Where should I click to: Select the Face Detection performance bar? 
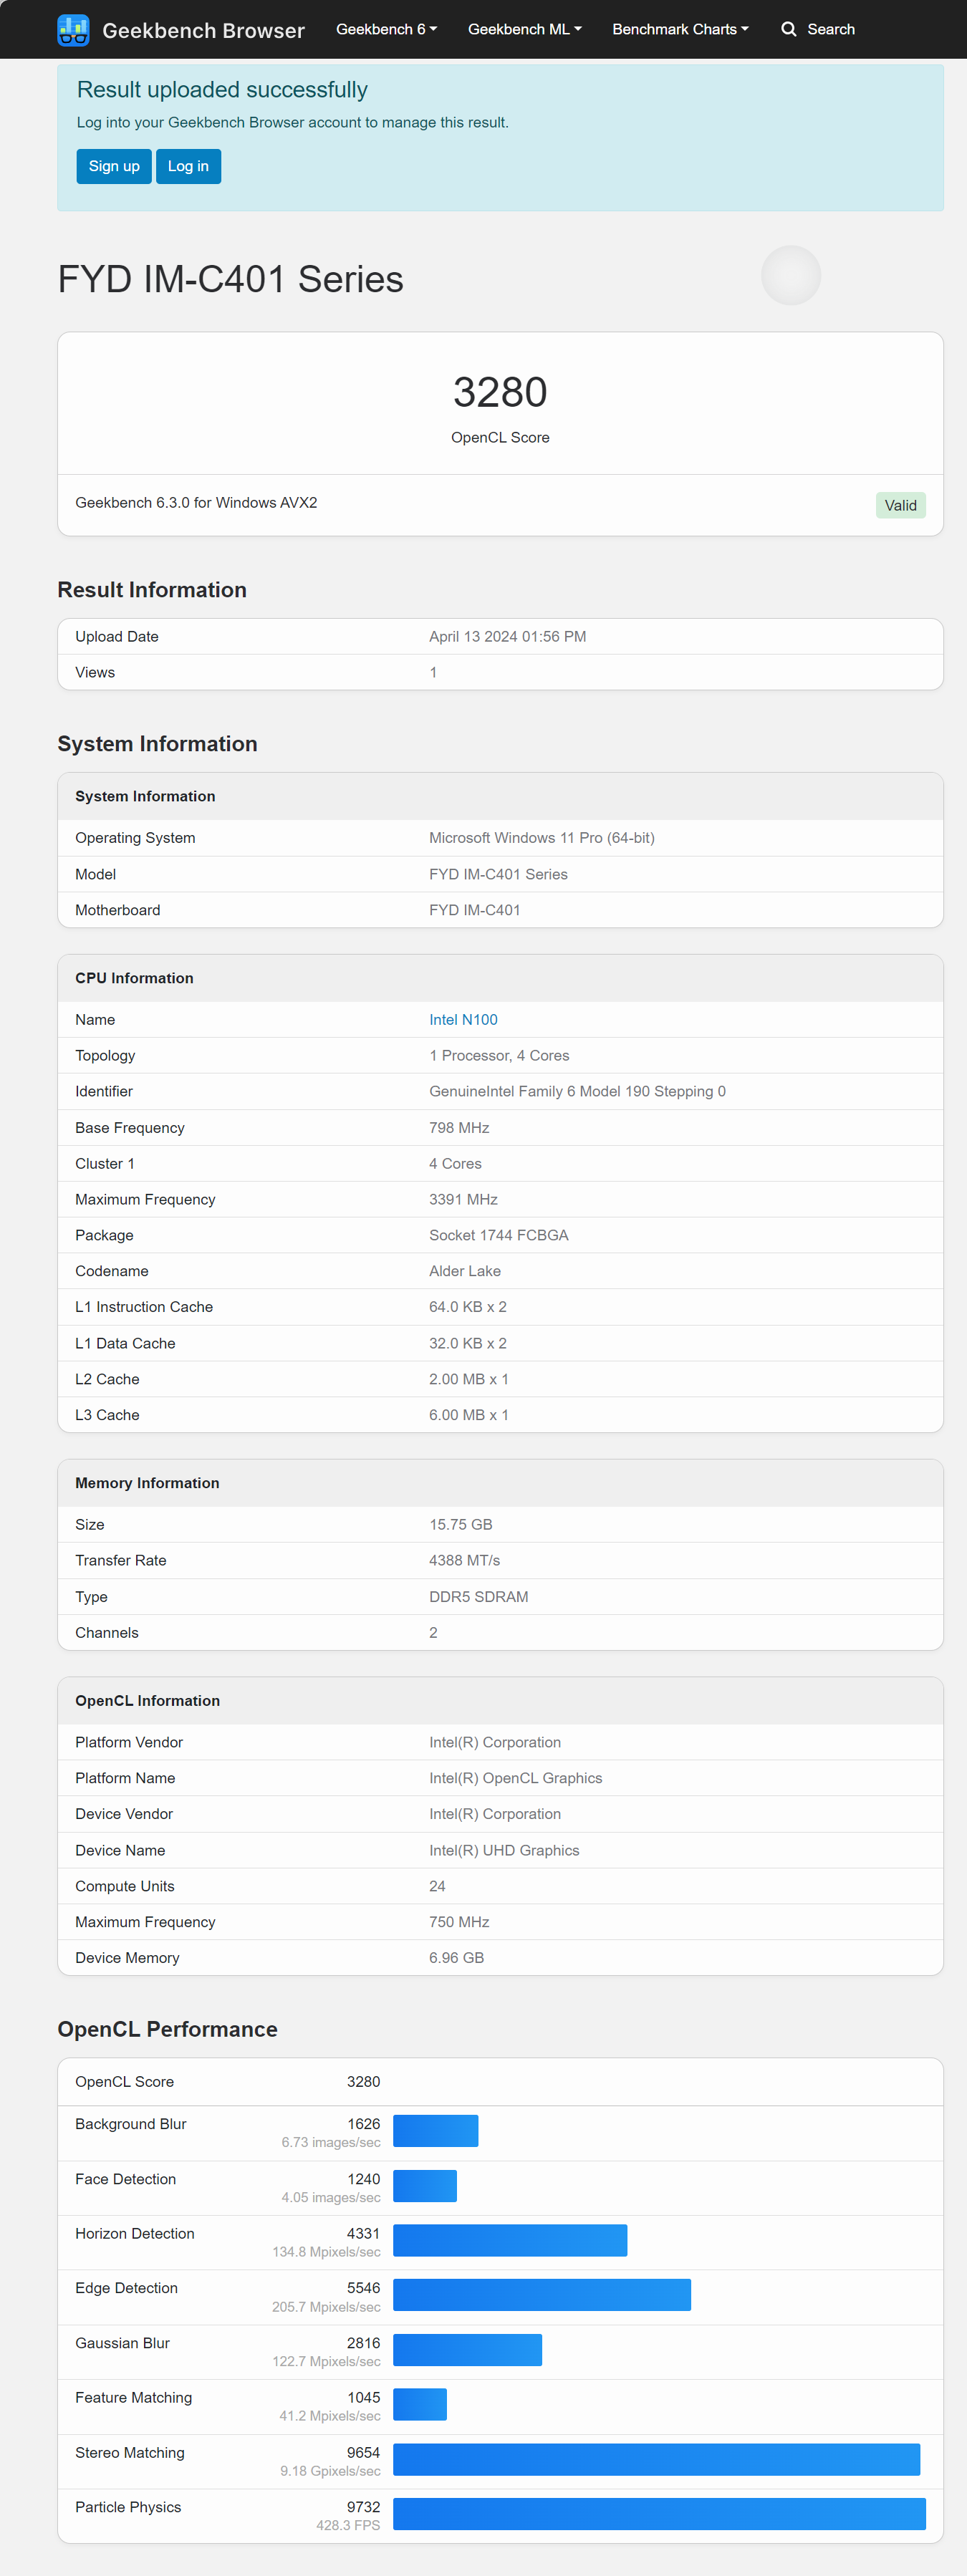(425, 2185)
